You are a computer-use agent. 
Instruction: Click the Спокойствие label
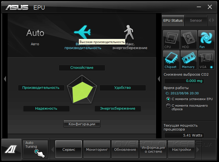coord(82,68)
